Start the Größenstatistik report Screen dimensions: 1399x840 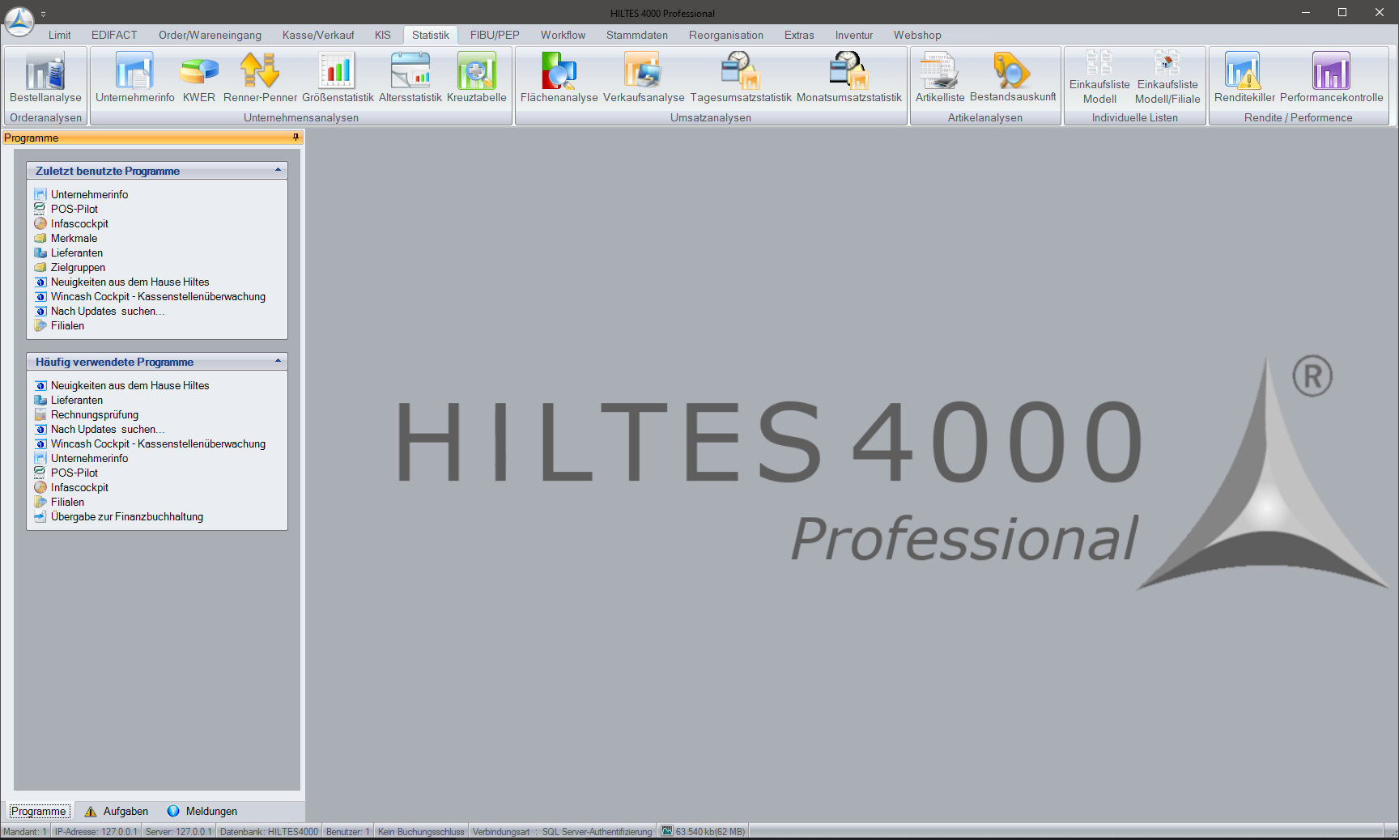[x=337, y=78]
